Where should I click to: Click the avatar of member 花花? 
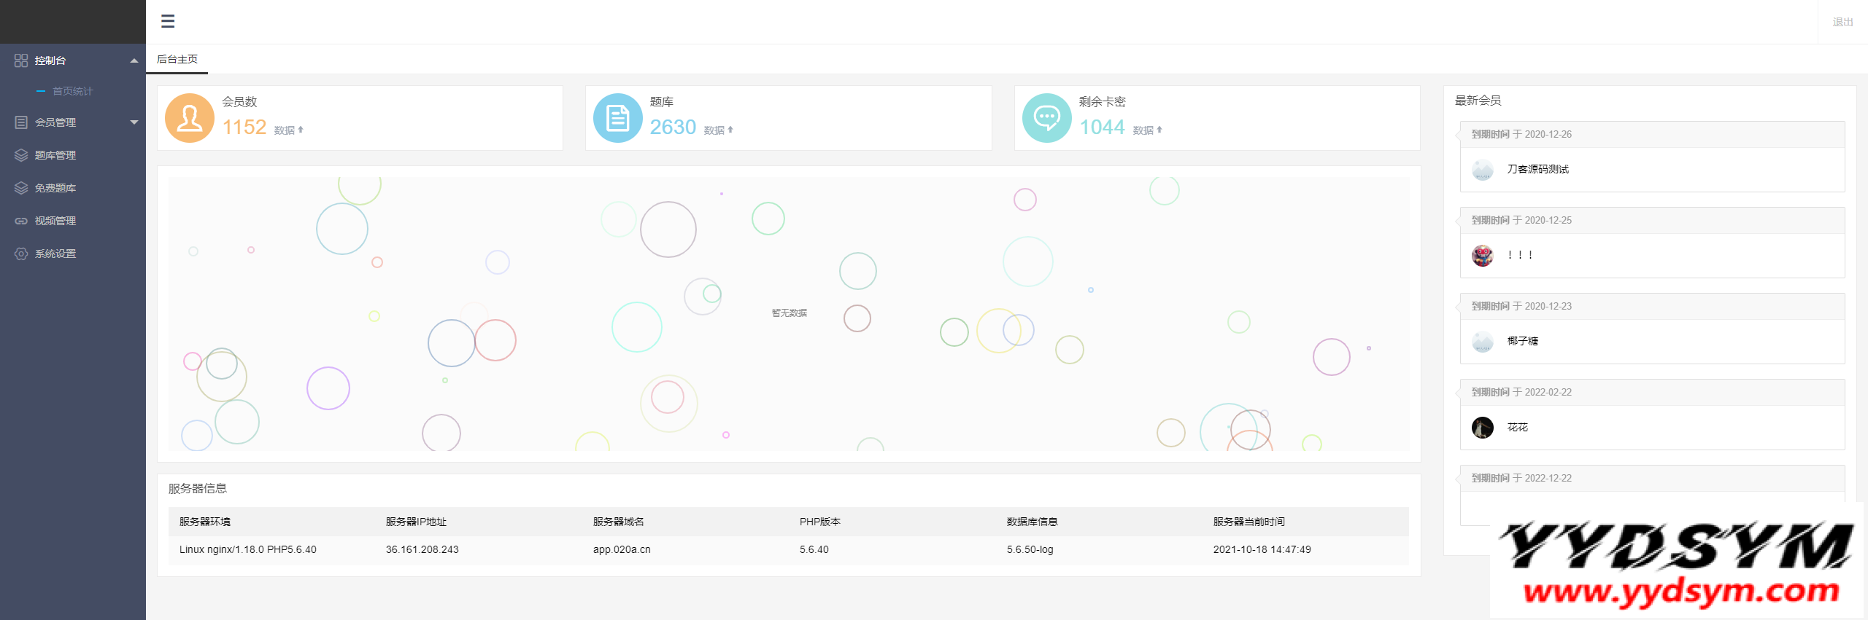[x=1483, y=428]
